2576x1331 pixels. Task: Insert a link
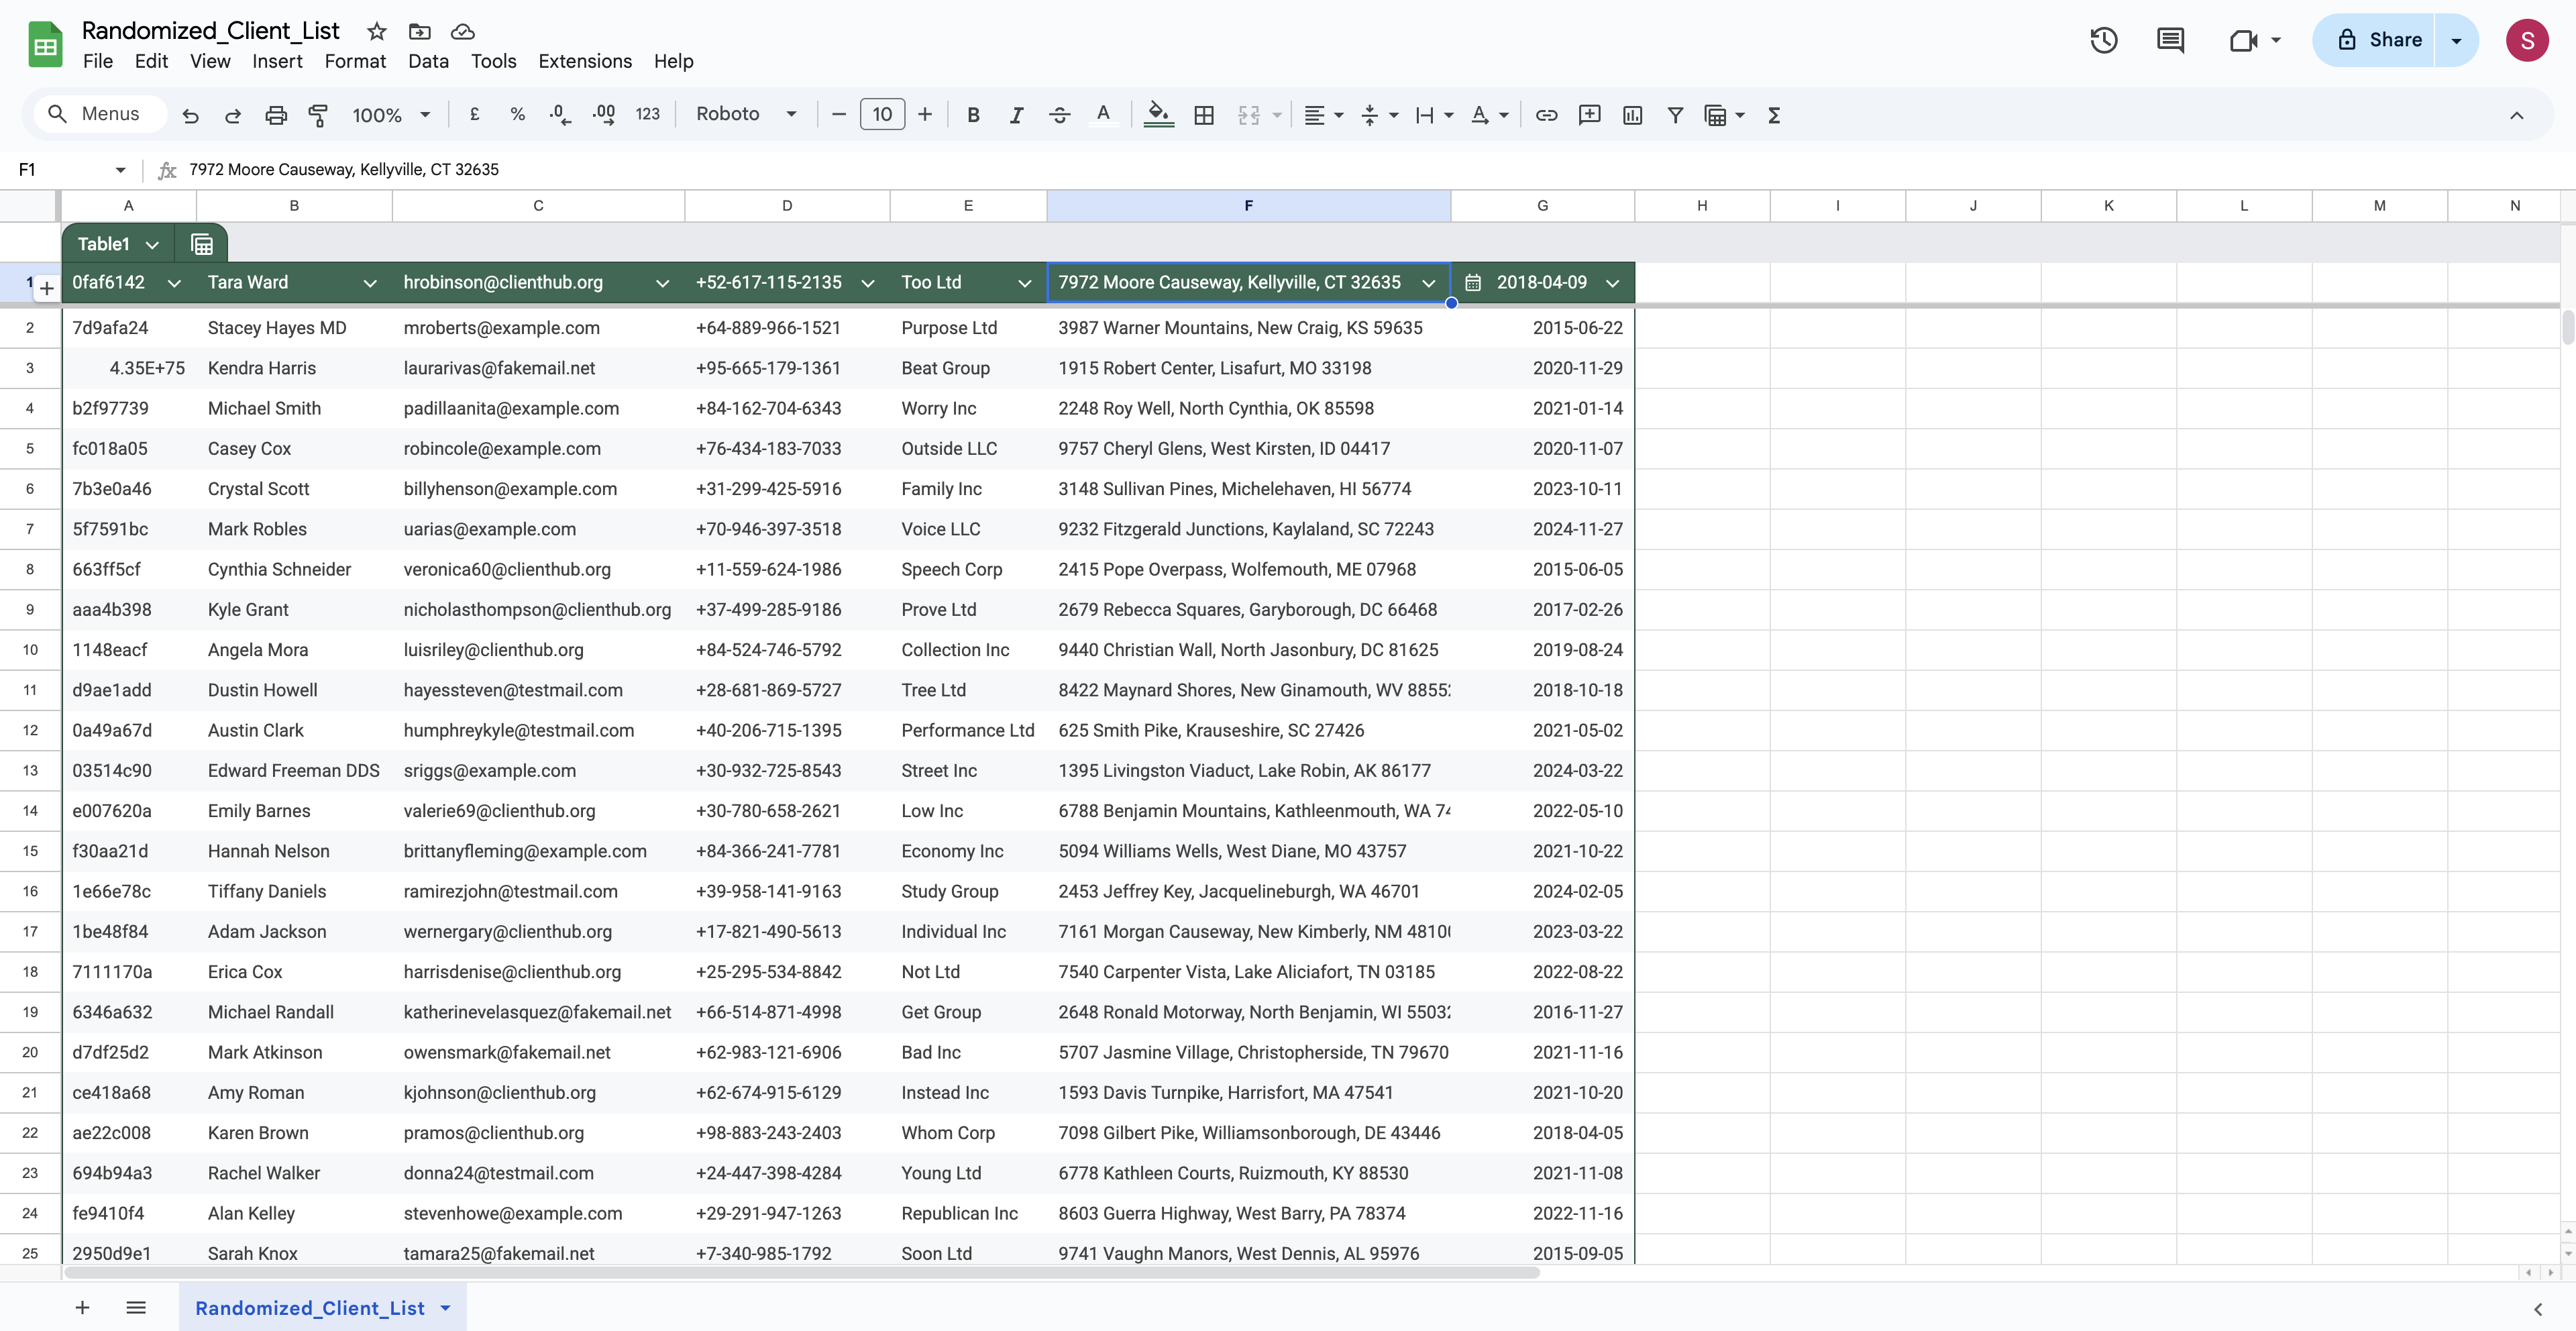[x=1546, y=114]
